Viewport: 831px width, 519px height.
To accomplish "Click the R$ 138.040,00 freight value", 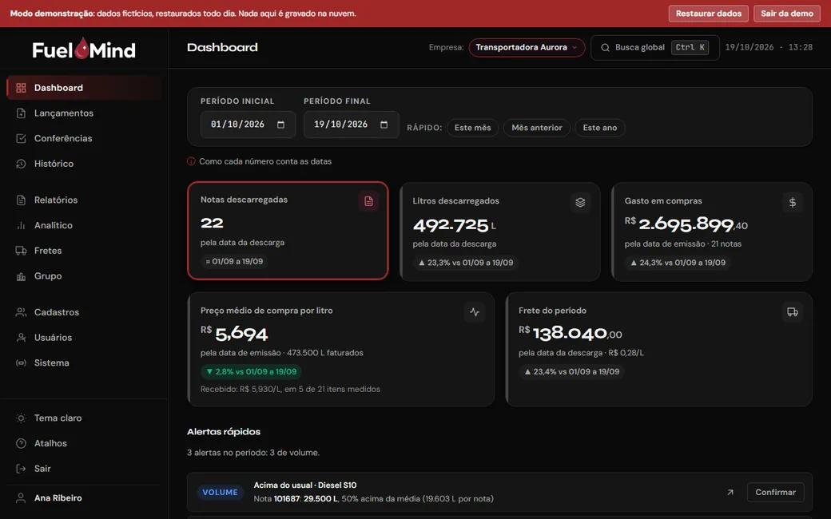I will [x=571, y=334].
